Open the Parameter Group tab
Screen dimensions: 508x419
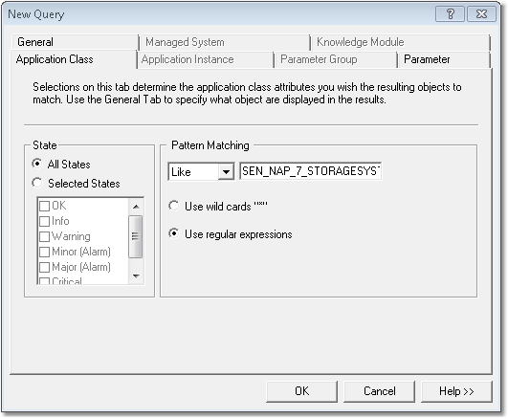[x=336, y=59]
